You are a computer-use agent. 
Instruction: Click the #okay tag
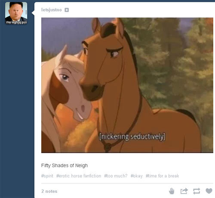click(137, 176)
